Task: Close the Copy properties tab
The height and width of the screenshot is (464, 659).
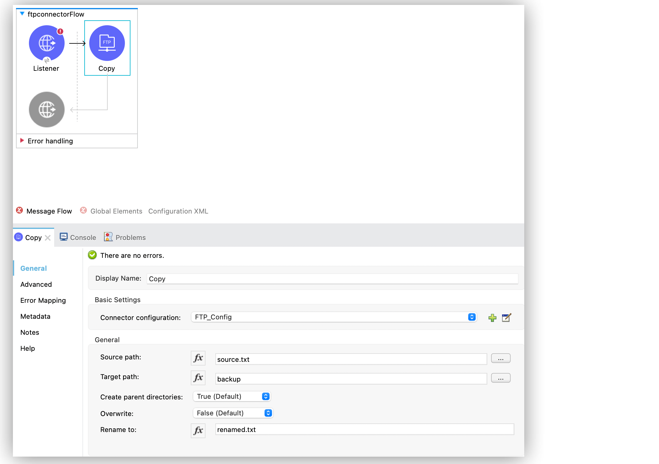Action: [48, 238]
